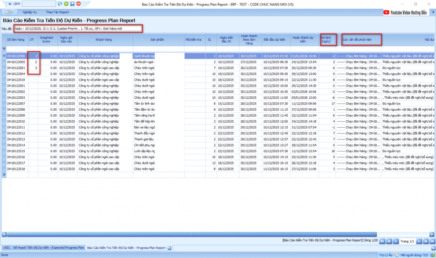
Task: Click the red remove icon in toolbar
Action: pyautogui.click(x=78, y=3)
